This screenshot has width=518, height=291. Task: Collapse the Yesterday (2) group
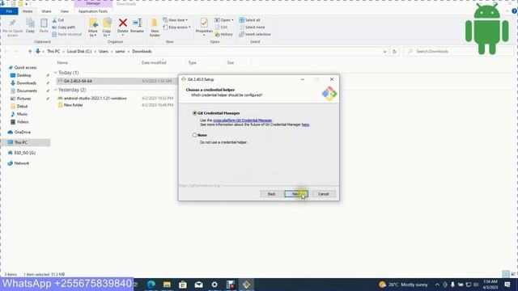click(56, 90)
